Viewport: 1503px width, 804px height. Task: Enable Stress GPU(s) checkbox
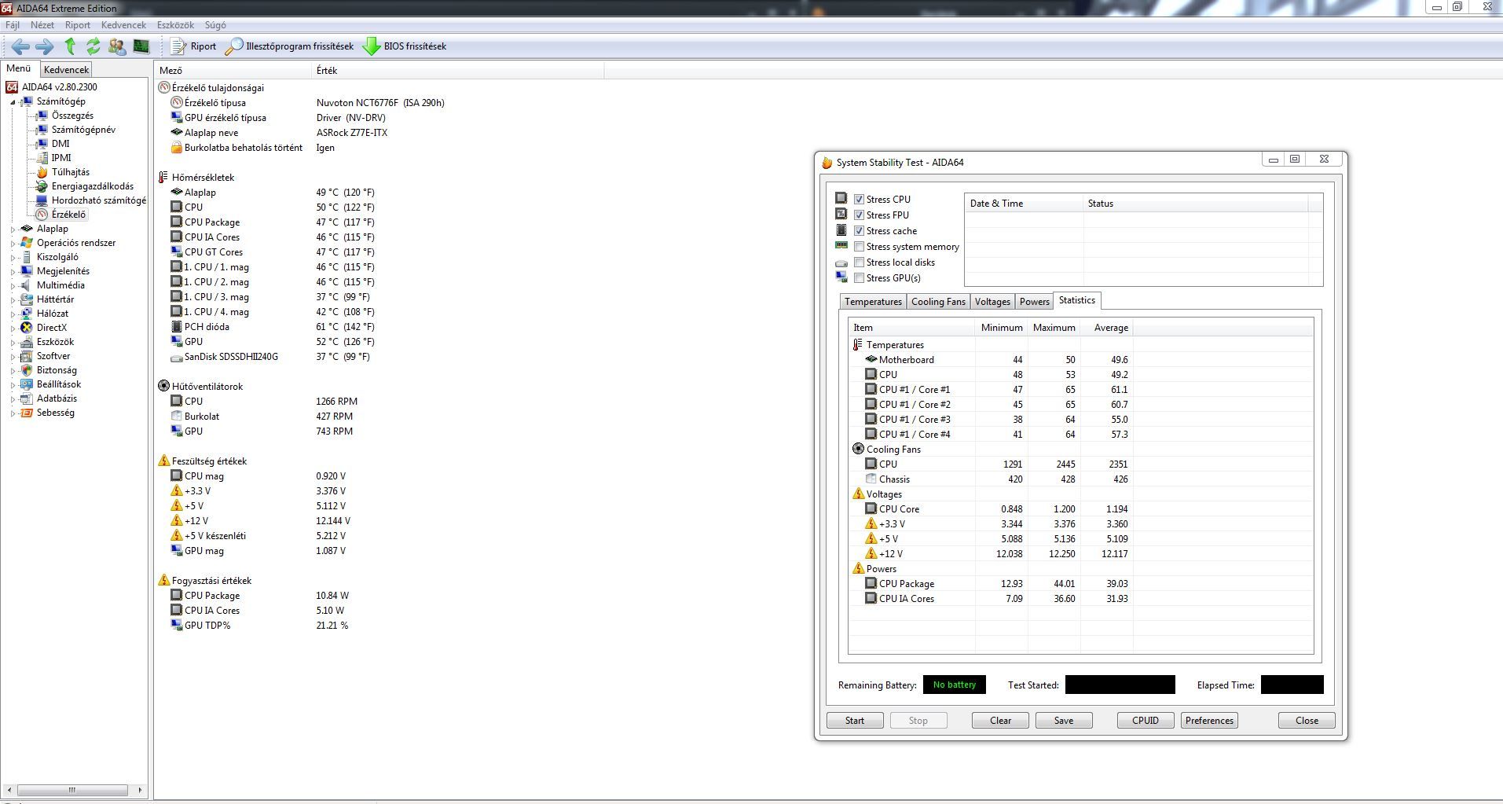pos(859,278)
